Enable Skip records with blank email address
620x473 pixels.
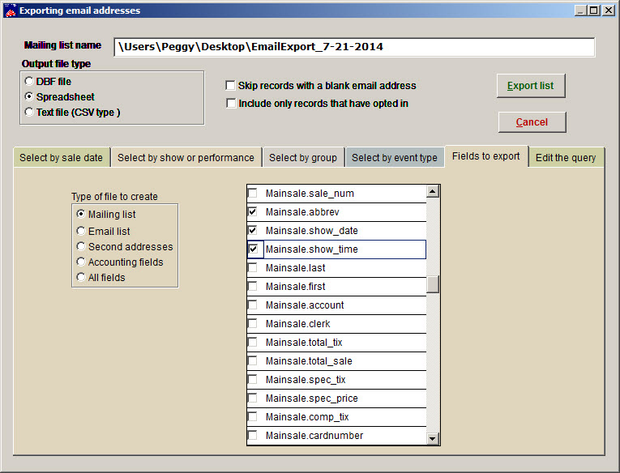point(231,85)
